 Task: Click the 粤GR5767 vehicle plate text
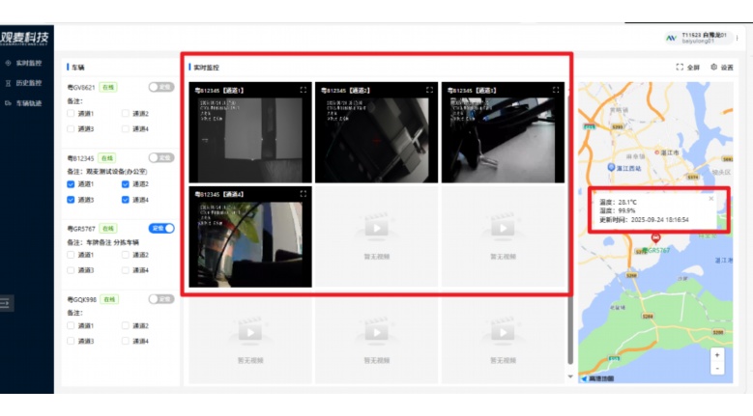81,229
